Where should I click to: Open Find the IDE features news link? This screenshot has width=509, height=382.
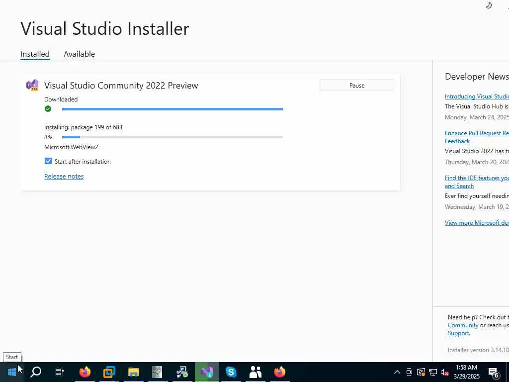tap(477, 182)
